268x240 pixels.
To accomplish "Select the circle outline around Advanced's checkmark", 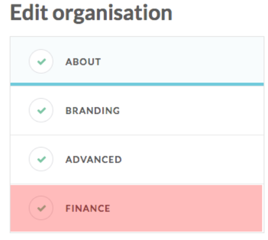I will click(41, 159).
